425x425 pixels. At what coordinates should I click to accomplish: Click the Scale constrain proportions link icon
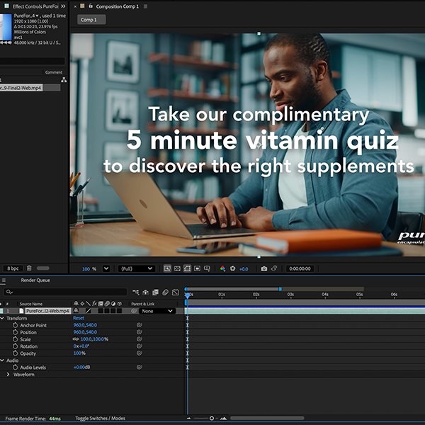[75, 339]
